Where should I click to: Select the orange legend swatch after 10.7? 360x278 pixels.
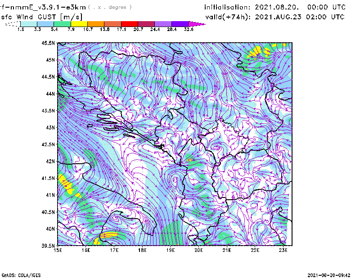[x=96, y=24]
